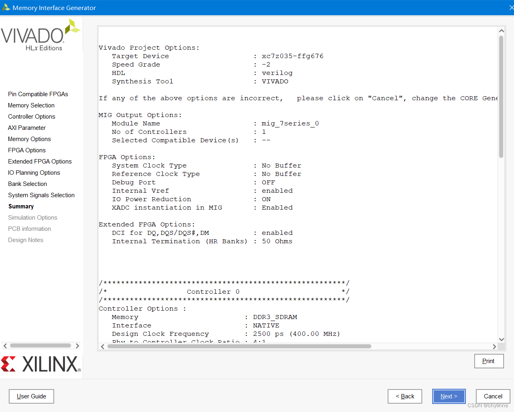Click the '50 Ohms' termination value
The width and height of the screenshot is (514, 412).
coord(277,241)
